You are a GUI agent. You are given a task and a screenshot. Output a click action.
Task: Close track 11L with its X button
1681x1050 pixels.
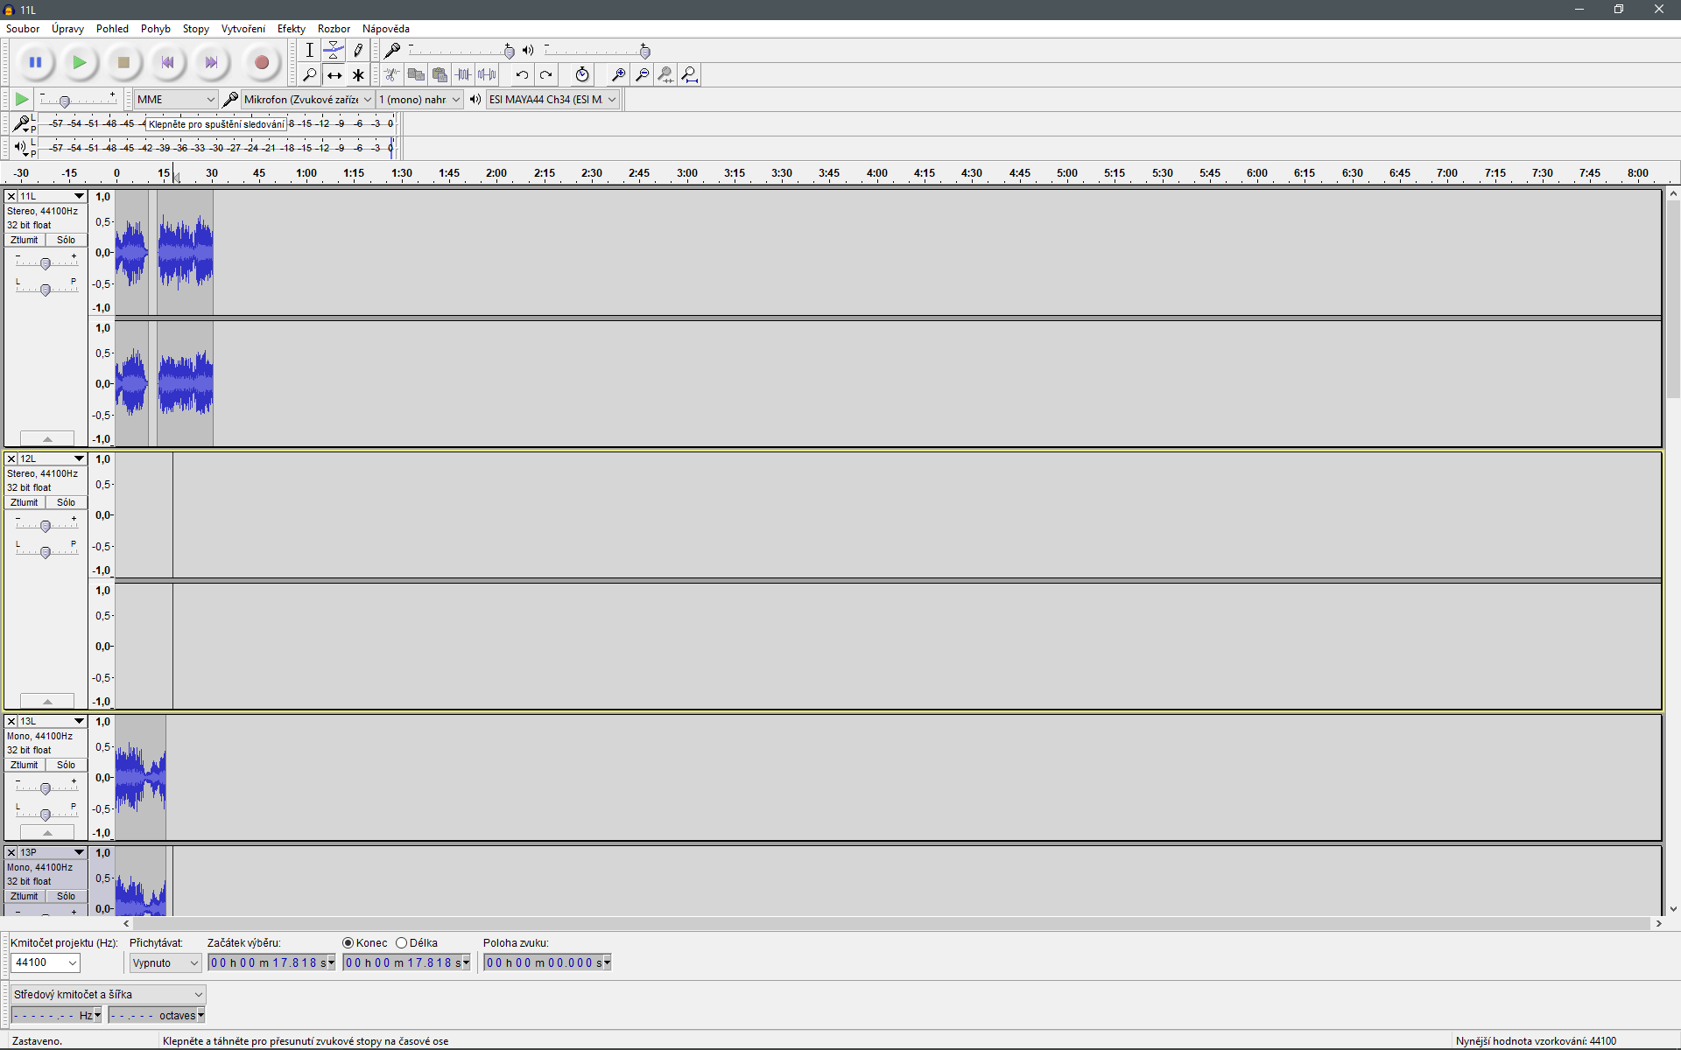coord(11,196)
